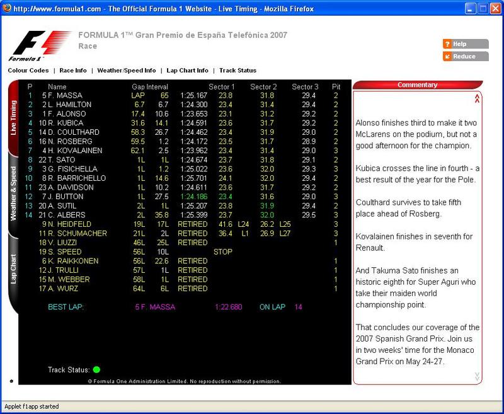The width and height of the screenshot is (504, 414).
Task: Click Alonso's lap time 1:23.653
Action: coord(194,114)
